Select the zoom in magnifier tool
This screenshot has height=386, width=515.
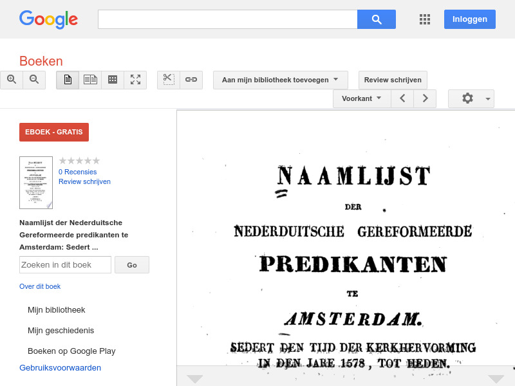point(12,79)
